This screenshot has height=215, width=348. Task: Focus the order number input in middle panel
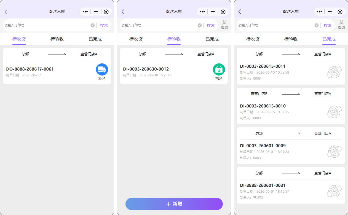tap(159, 25)
